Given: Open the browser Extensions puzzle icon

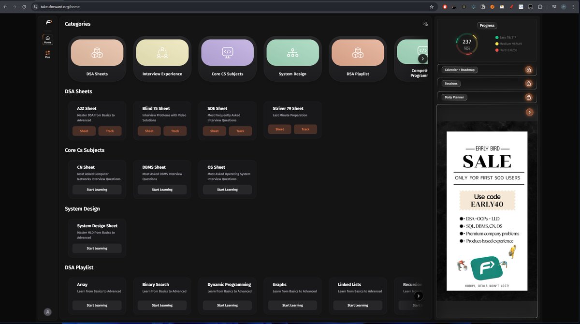Looking at the screenshot, I should 540,7.
